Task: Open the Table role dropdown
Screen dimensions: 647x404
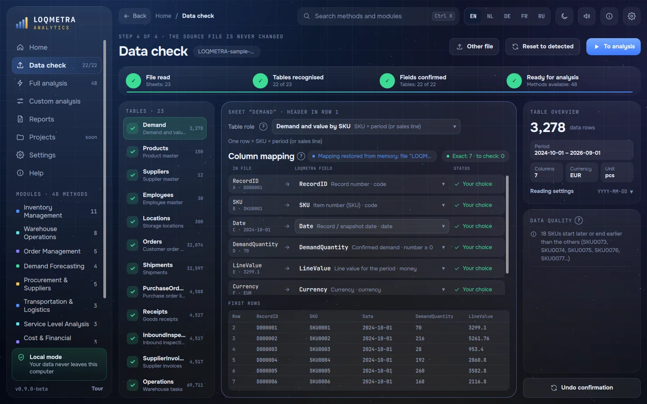Action: pos(366,127)
